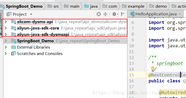Toggle code fold marker at line 12

click(x=146, y=58)
